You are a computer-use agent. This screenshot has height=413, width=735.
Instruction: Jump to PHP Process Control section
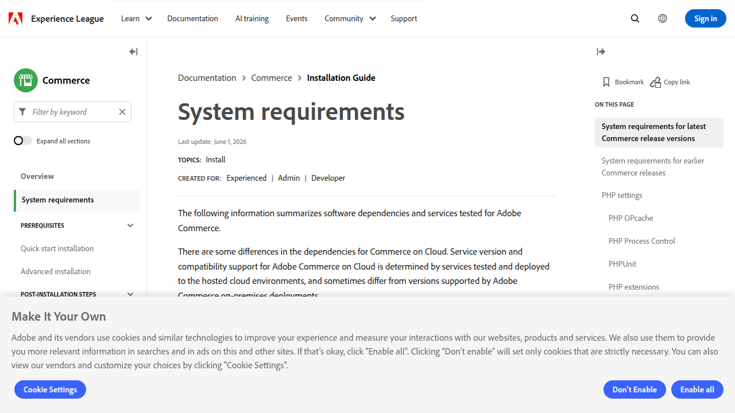tap(642, 241)
